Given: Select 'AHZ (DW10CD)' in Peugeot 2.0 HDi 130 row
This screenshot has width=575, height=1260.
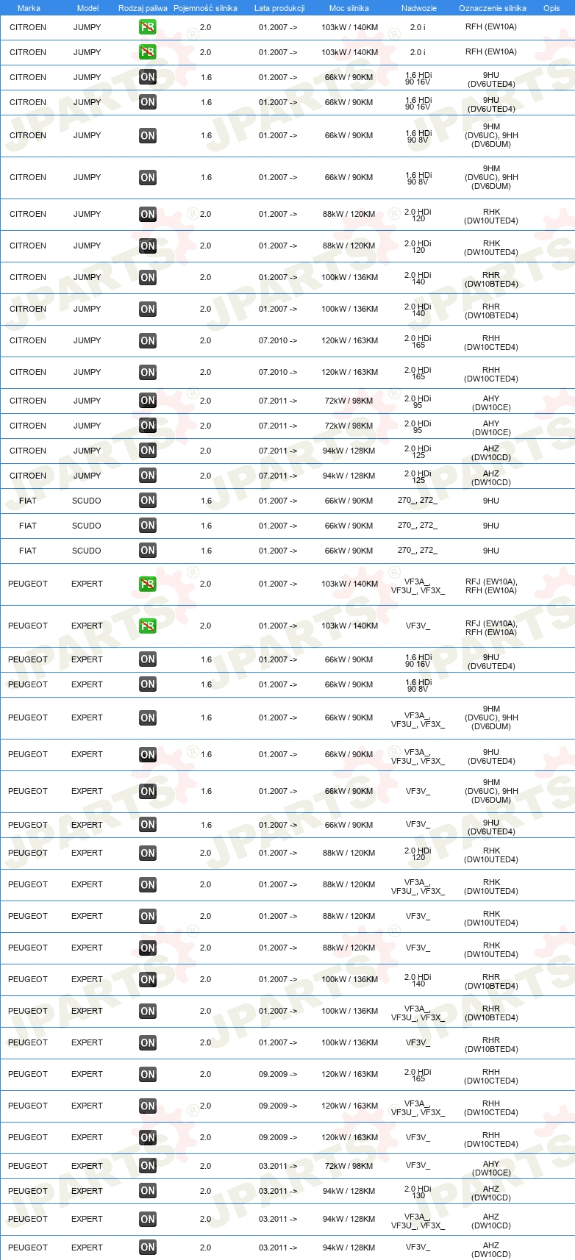Looking at the screenshot, I should pyautogui.click(x=491, y=1193).
